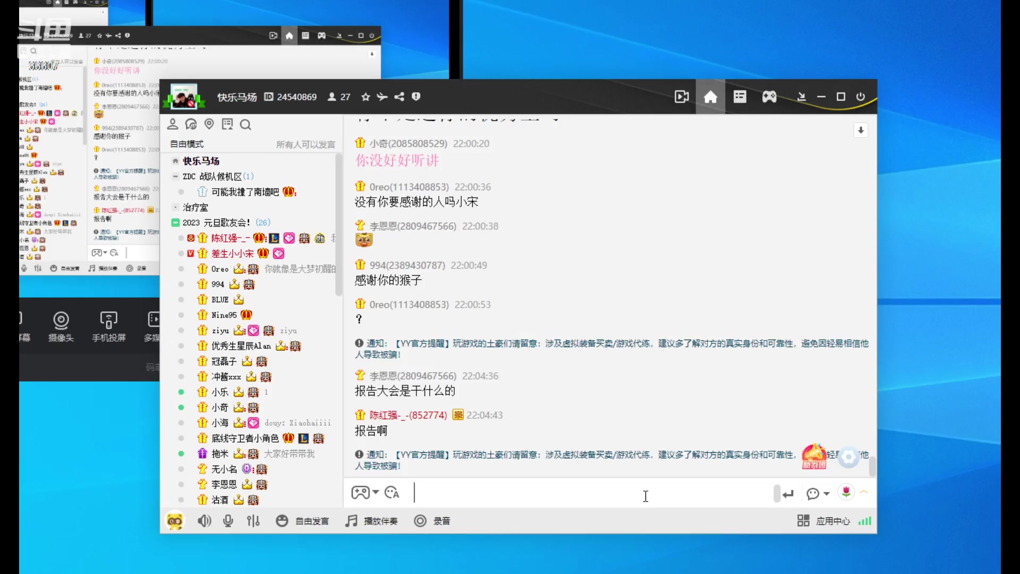Viewport: 1020px width, 574px height.
Task: Select user 差生小小宋 in member list
Action: 232,254
